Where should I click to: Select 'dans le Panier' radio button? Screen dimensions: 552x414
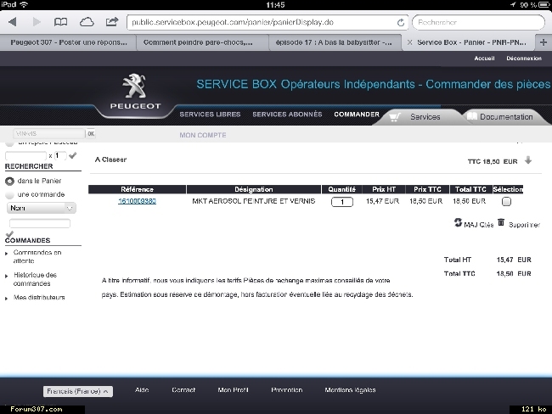point(9,182)
